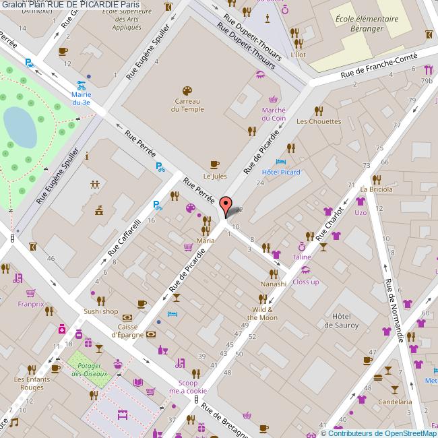Select the Nanashi restaurant icon
This screenshot has height=438, width=438.
click(x=273, y=273)
